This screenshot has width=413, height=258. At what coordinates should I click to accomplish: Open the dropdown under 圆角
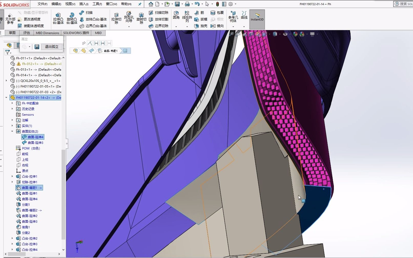176,27
